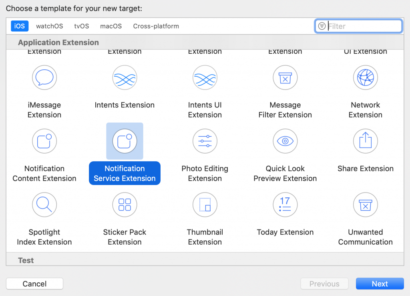Viewport: 410px width, 296px height.
Task: Open the Cross-platform template tab
Action: (156, 26)
